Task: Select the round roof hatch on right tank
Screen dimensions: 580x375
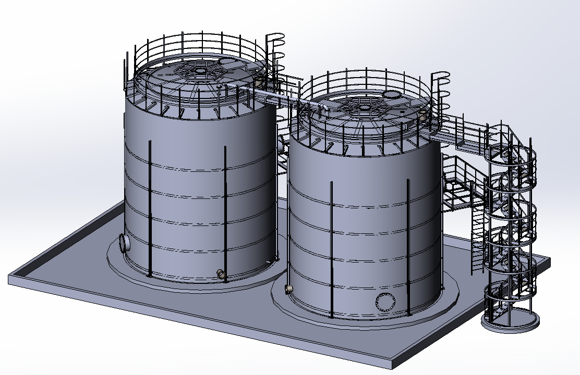Action: (x=391, y=94)
